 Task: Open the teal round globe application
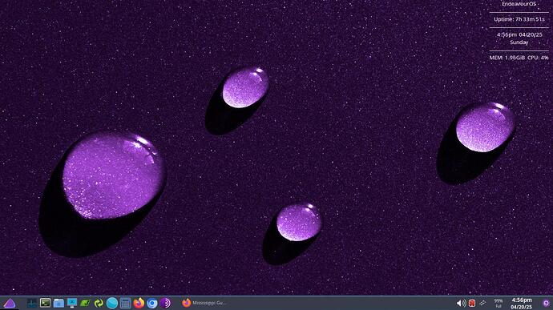112,303
